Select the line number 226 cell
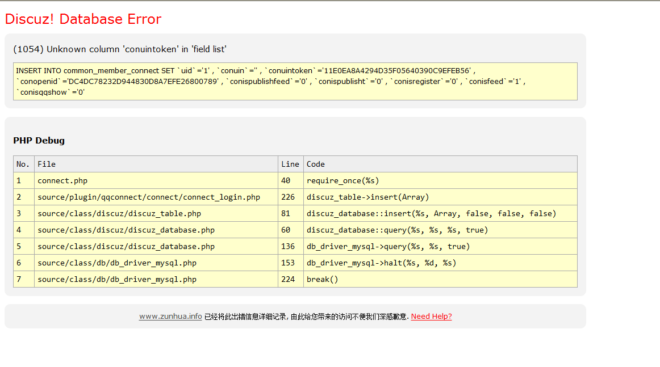Viewport: 660px width, 367px height. 288,197
